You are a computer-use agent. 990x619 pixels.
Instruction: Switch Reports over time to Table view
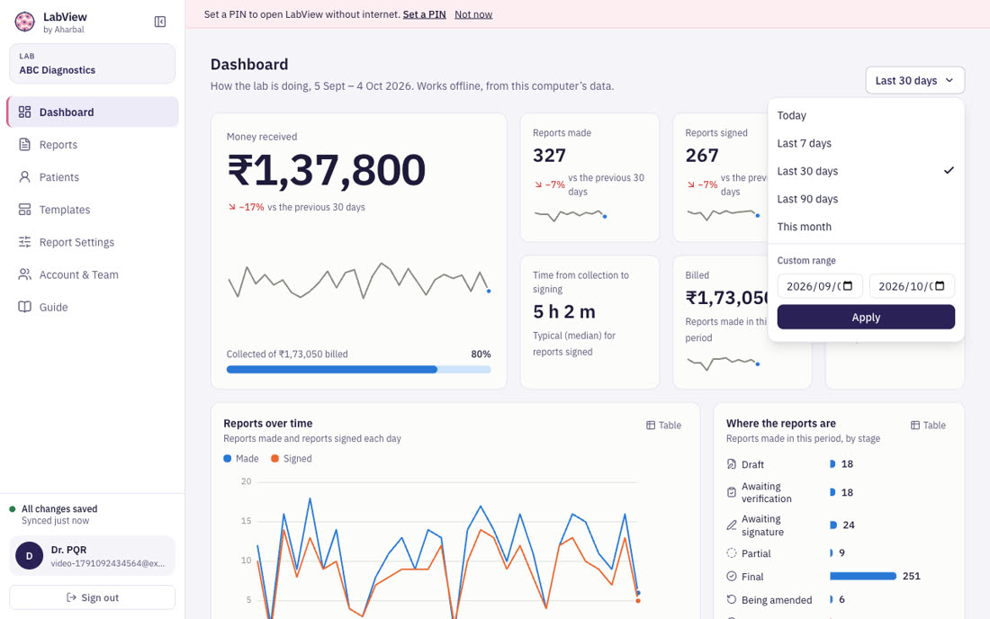(663, 426)
